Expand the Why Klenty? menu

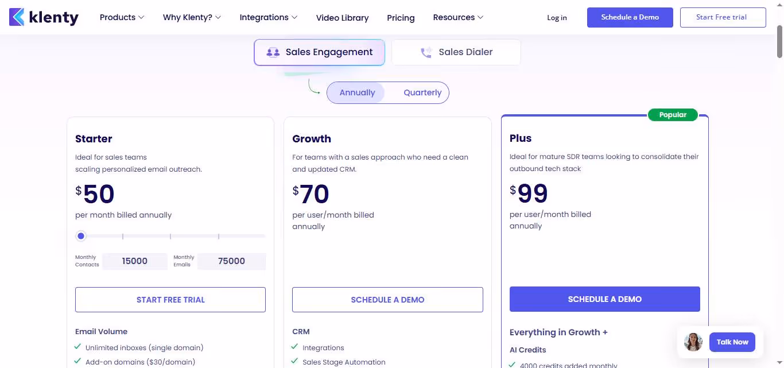(192, 17)
